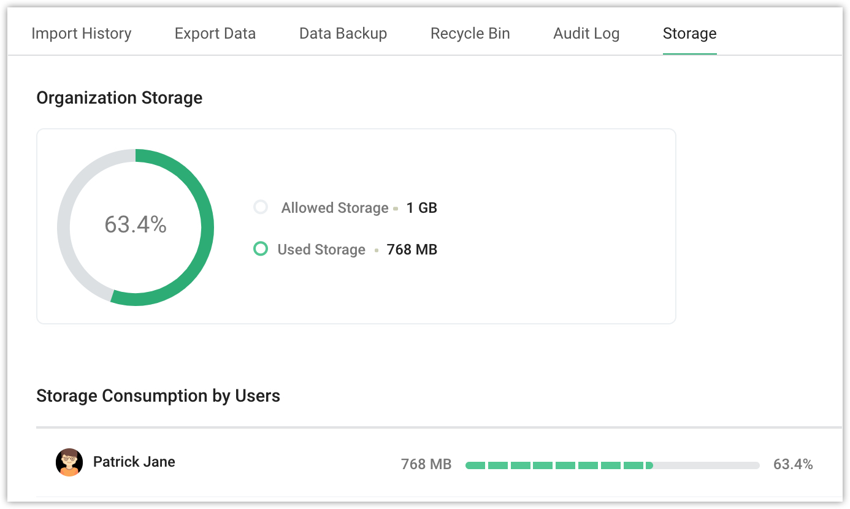Click the gray Allowed Storage legend circle

(x=261, y=207)
